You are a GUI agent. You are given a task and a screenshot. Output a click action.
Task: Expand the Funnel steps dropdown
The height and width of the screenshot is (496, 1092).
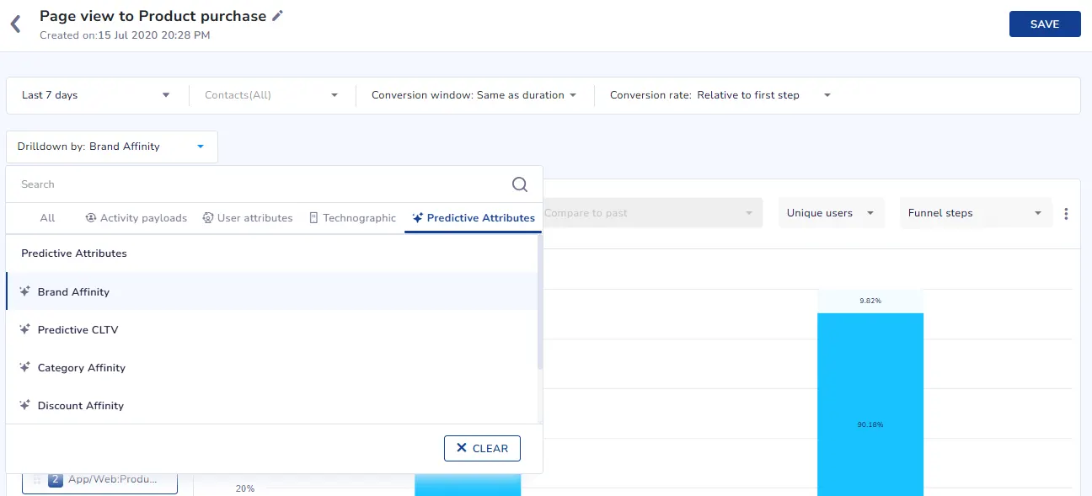(974, 213)
